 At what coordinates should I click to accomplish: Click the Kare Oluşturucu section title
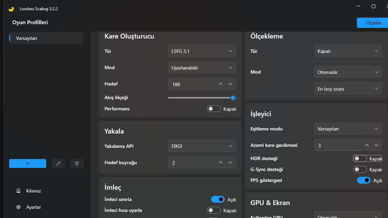[x=129, y=36]
